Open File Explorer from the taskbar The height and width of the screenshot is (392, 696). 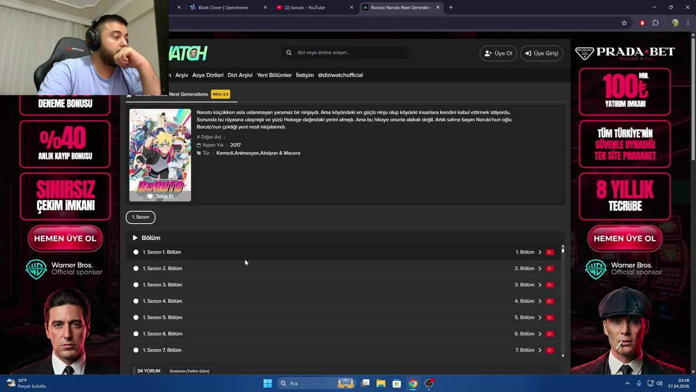coord(381,383)
